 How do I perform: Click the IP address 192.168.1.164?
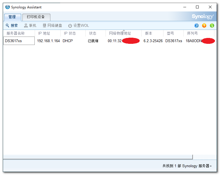click(48, 41)
